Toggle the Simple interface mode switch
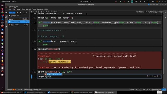The height and width of the screenshot is (94, 167). (x=14, y=90)
